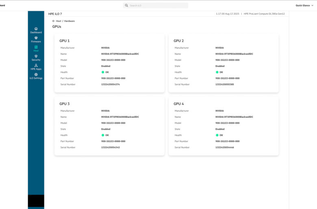317x209 pixels.
Task: Click GPU 2 serial number 1322425055385
Action: point(224,84)
